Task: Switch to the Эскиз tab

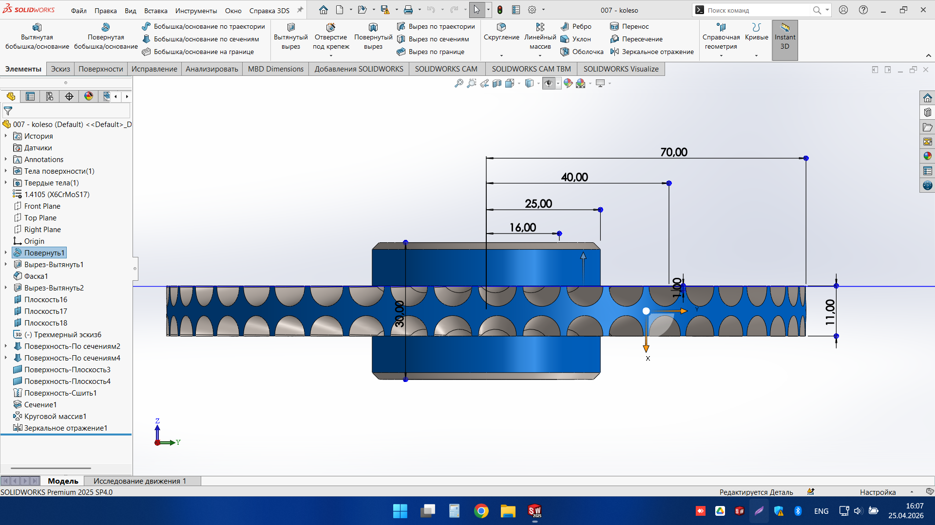Action: [60, 69]
